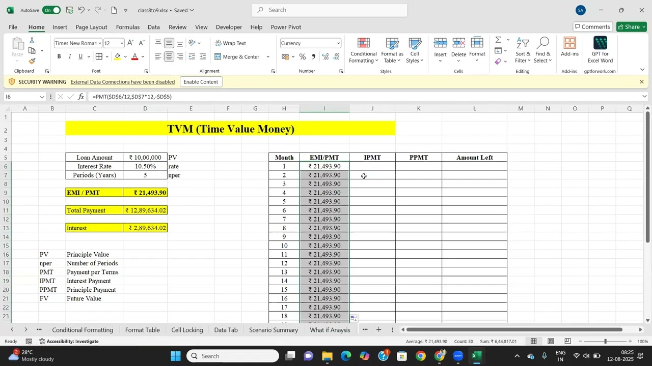
Task: Adjust the zoom slider in status bar
Action: pyautogui.click(x=606, y=341)
